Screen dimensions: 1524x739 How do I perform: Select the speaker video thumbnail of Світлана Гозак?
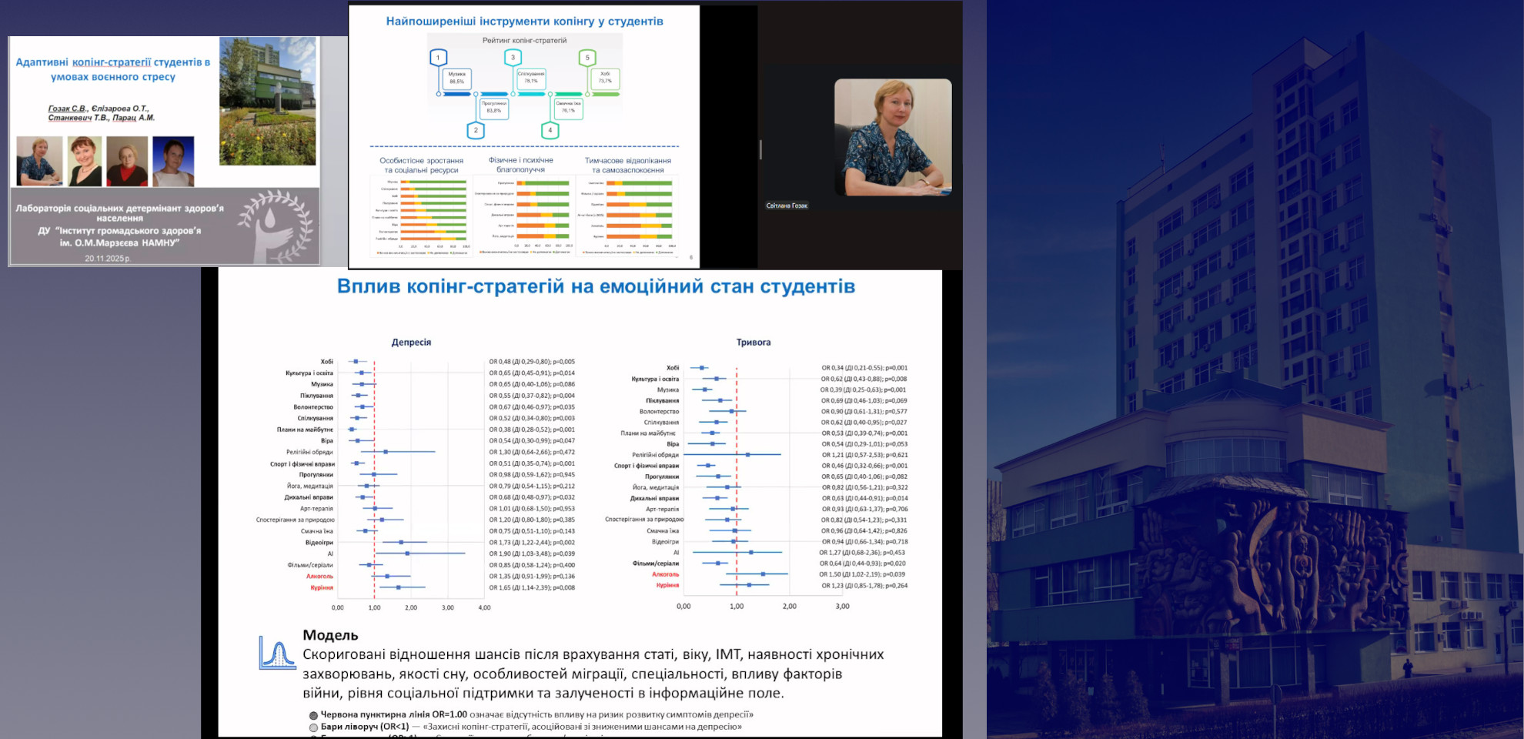click(x=893, y=137)
